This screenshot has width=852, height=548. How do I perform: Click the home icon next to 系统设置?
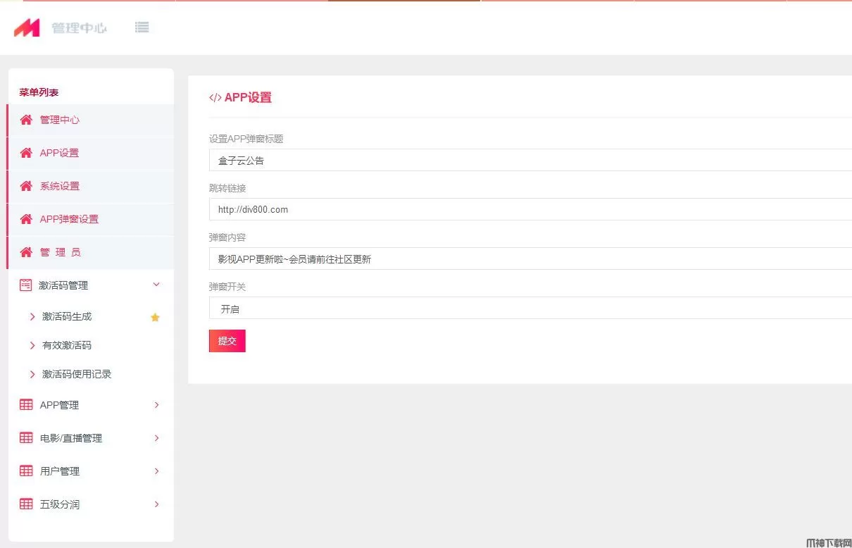click(x=26, y=186)
